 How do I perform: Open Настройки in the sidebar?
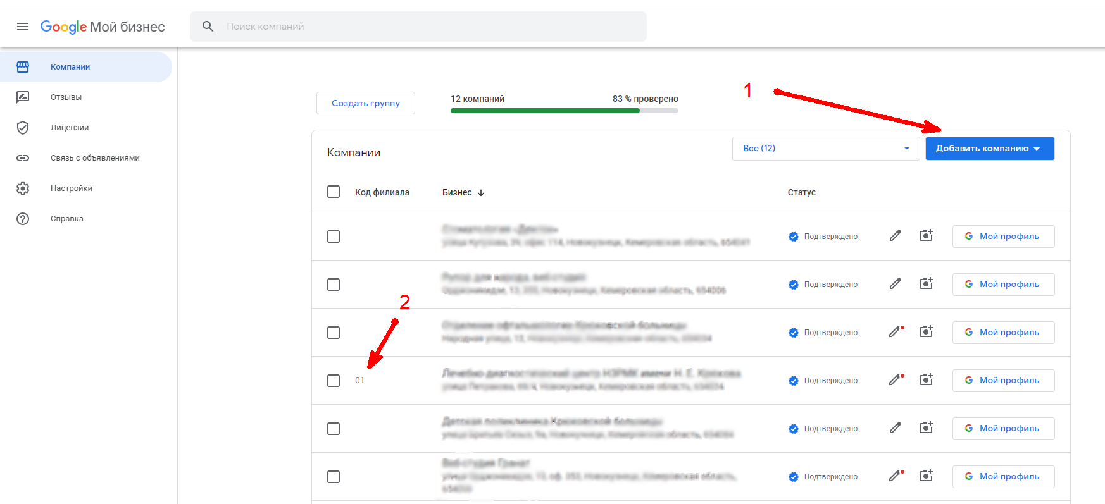pyautogui.click(x=86, y=188)
